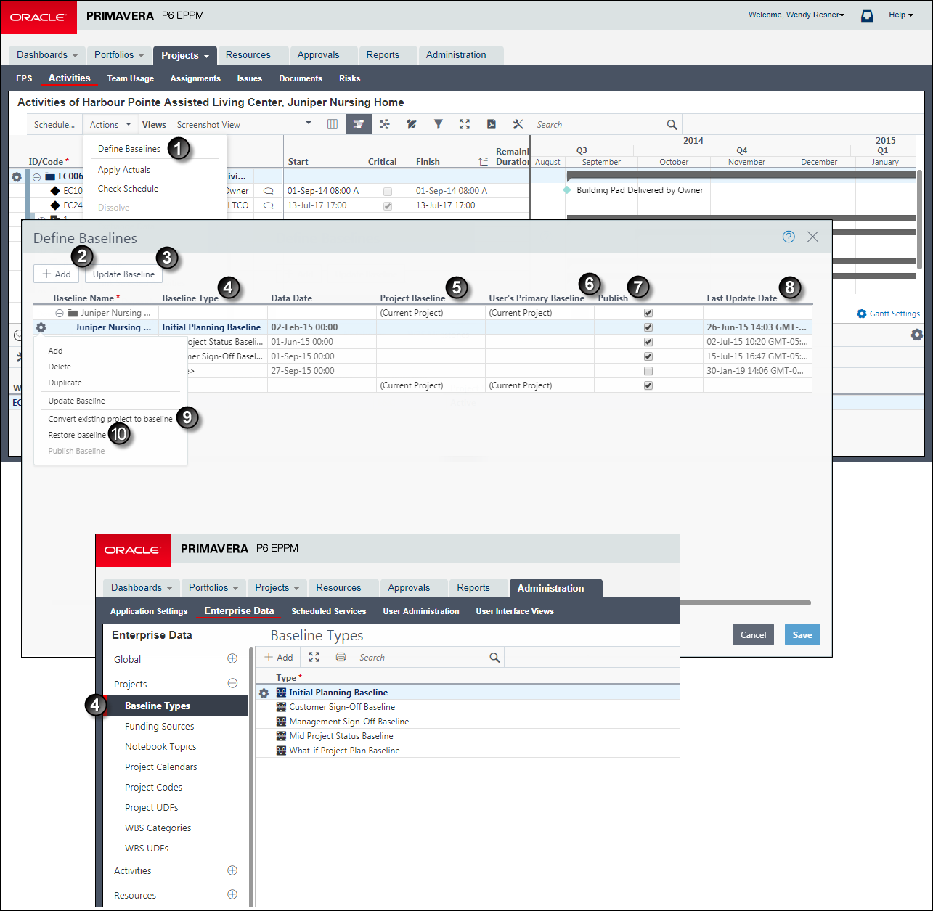Toggle Publish checkbox for 02-Feb-15 baseline
The width and height of the screenshot is (933, 911).
click(648, 327)
